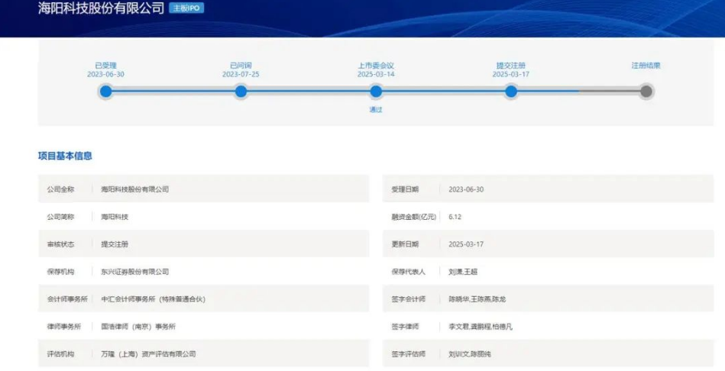Click the 签字会计师 names value

tap(477, 299)
